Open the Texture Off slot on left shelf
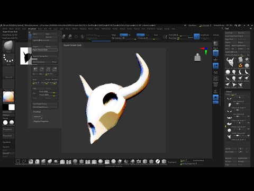This screenshot has width=254, height=191. click(x=8, y=84)
